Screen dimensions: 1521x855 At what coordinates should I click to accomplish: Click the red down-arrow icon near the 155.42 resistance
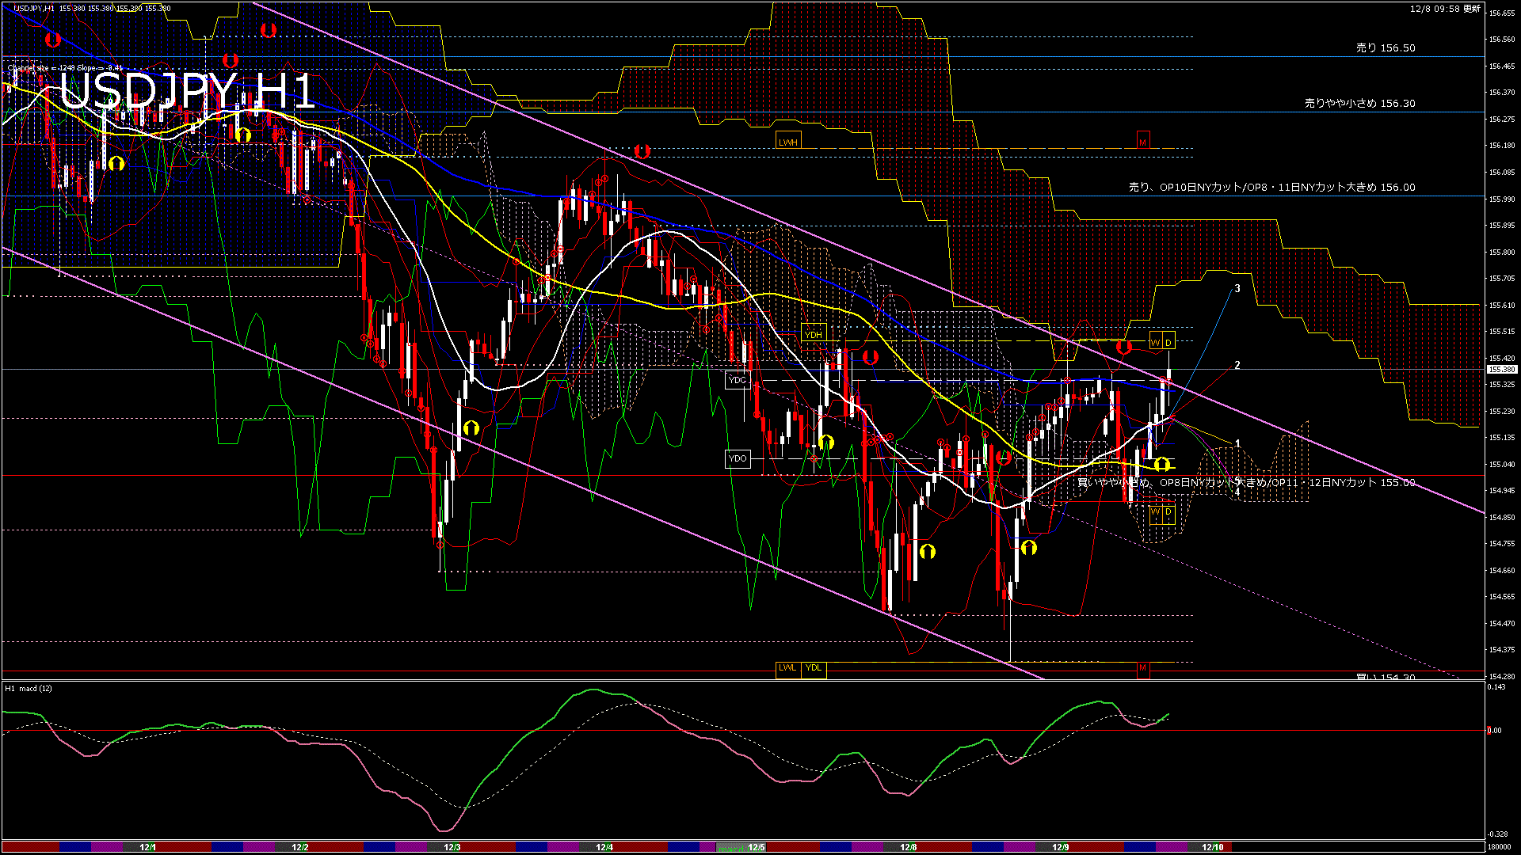coord(1122,346)
